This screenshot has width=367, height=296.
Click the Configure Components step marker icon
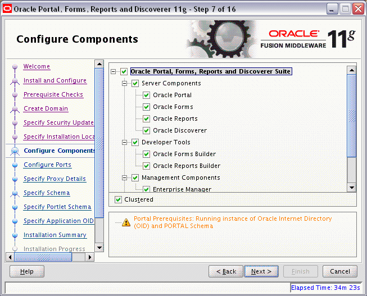coord(15,151)
